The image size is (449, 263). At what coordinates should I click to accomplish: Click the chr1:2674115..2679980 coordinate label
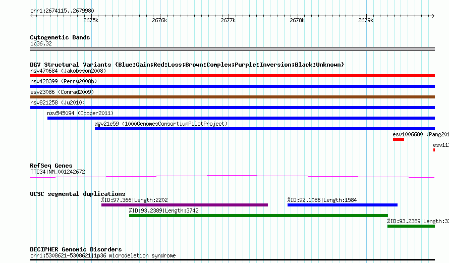[62, 11]
